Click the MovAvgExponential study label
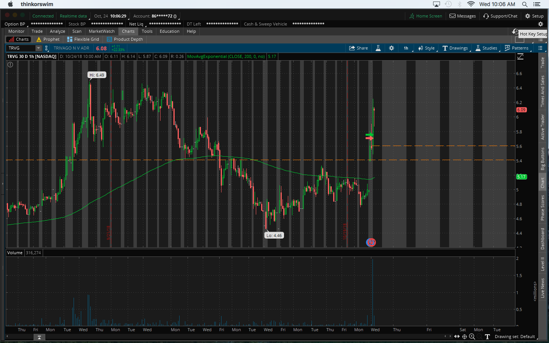The height and width of the screenshot is (343, 549). pyautogui.click(x=226, y=56)
